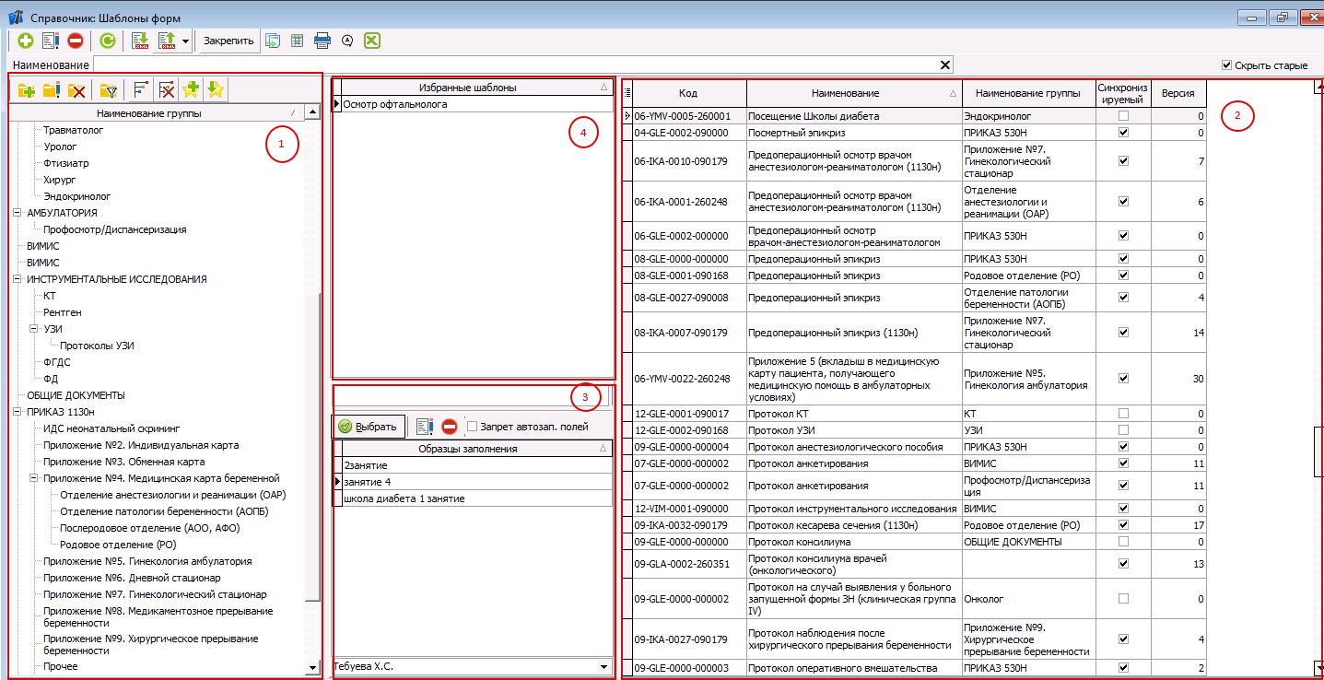Open the Тебуева Х.С. dropdown

pyautogui.click(x=604, y=666)
